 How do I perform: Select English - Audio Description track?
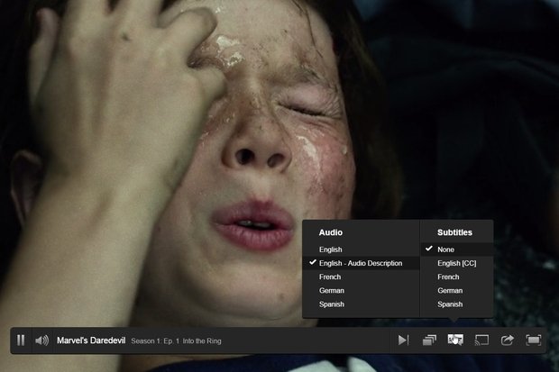tap(361, 263)
